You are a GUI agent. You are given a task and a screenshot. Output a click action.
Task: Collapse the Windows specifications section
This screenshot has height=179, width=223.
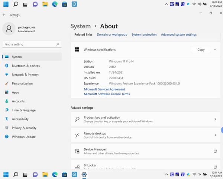[x=215, y=50]
